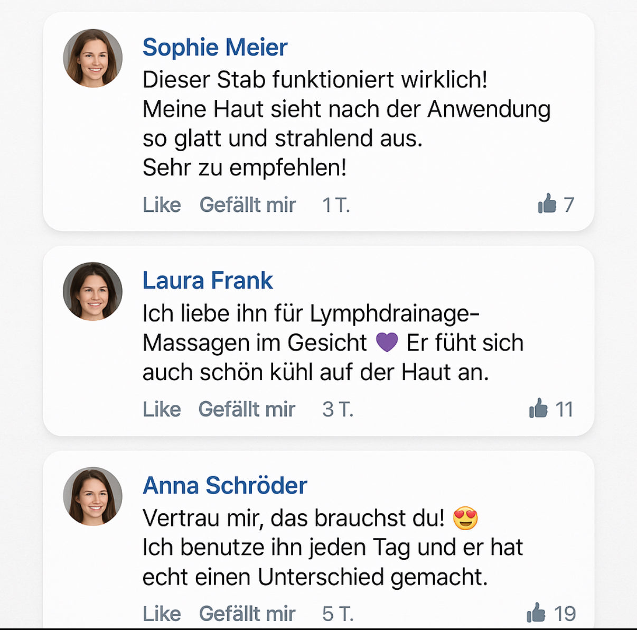This screenshot has height=630, width=637.
Task: Open Sophie Meier's profile via her name
Action: click(x=215, y=48)
